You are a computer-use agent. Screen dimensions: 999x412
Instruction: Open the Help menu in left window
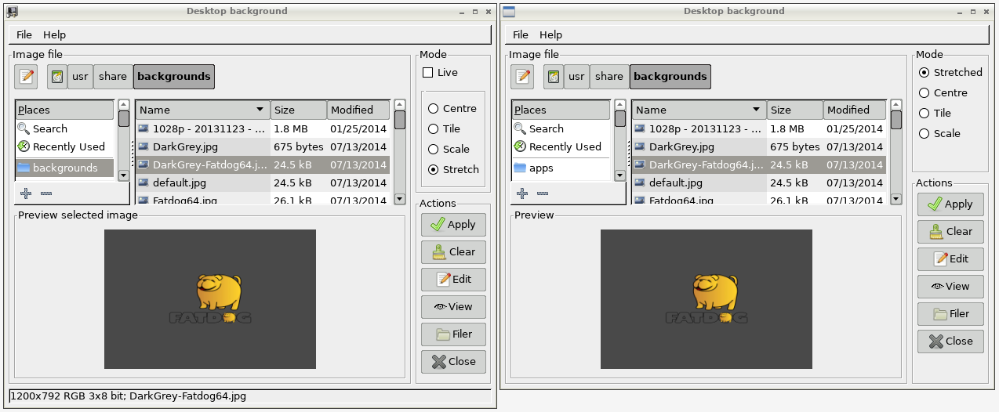55,34
